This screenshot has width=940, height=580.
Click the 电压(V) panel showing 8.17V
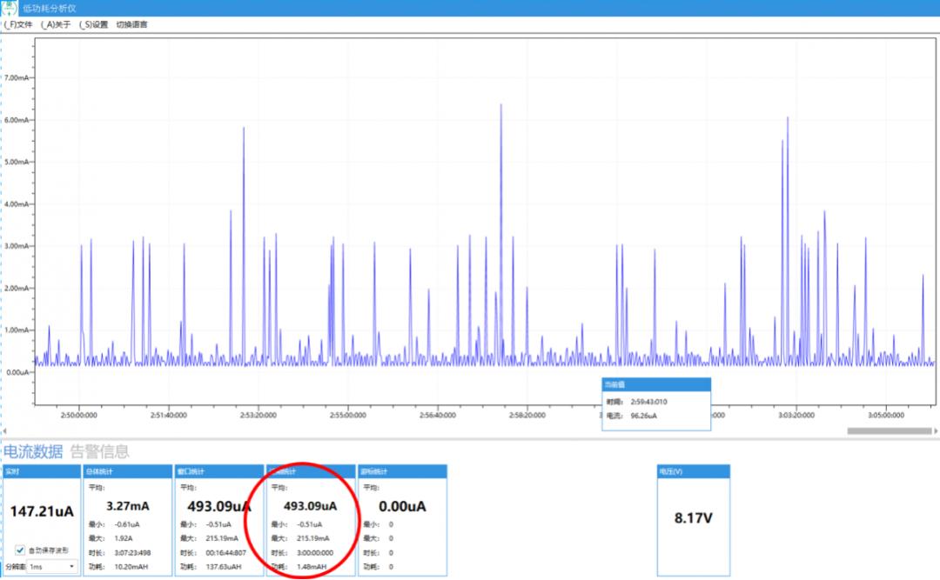pyautogui.click(x=694, y=517)
